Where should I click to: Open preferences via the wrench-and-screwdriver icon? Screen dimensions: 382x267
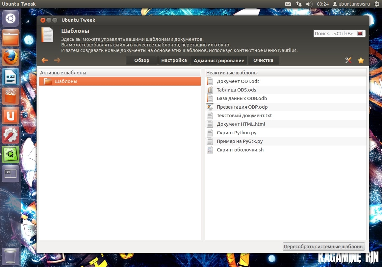348,60
